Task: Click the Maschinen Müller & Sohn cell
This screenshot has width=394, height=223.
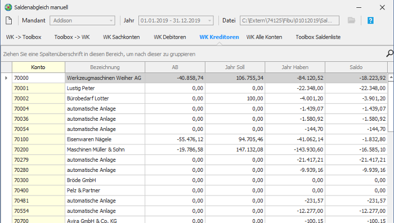Action: [105, 150]
